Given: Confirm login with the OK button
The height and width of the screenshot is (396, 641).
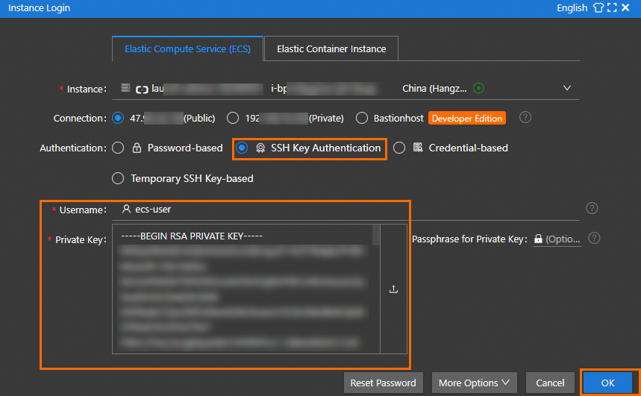Looking at the screenshot, I should (x=608, y=383).
